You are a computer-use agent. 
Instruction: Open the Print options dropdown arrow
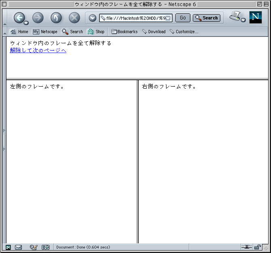[243, 20]
